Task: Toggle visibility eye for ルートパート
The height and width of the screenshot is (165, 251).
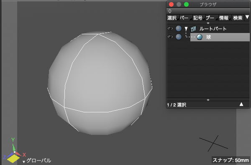Action: 170,29
